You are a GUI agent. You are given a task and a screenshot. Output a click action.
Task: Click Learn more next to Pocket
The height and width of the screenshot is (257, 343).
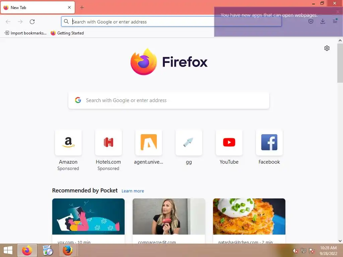click(133, 191)
